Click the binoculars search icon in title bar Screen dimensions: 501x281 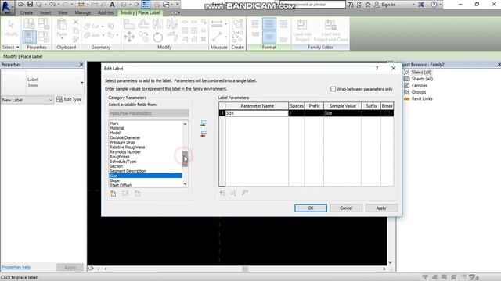click(350, 5)
